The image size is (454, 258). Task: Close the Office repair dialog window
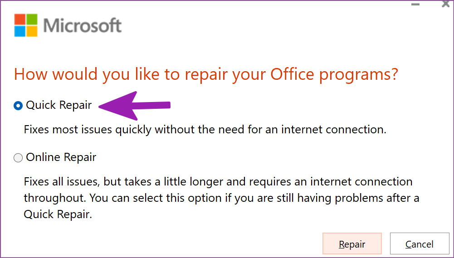point(446,4)
